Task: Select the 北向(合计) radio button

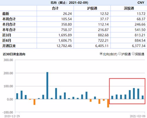Action: [x=101, y=54]
